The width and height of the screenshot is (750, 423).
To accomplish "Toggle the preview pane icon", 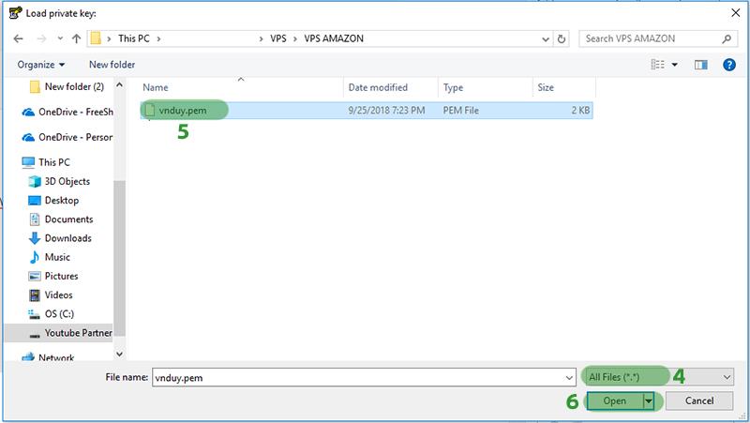I will (700, 65).
